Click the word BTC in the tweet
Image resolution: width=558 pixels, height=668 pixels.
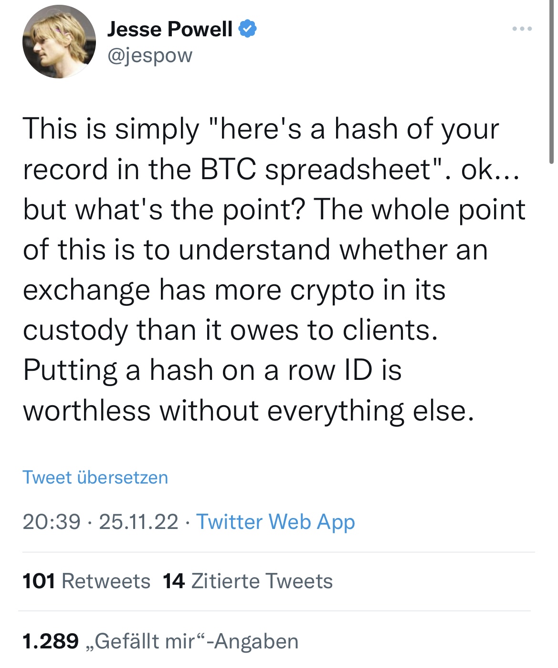228,169
